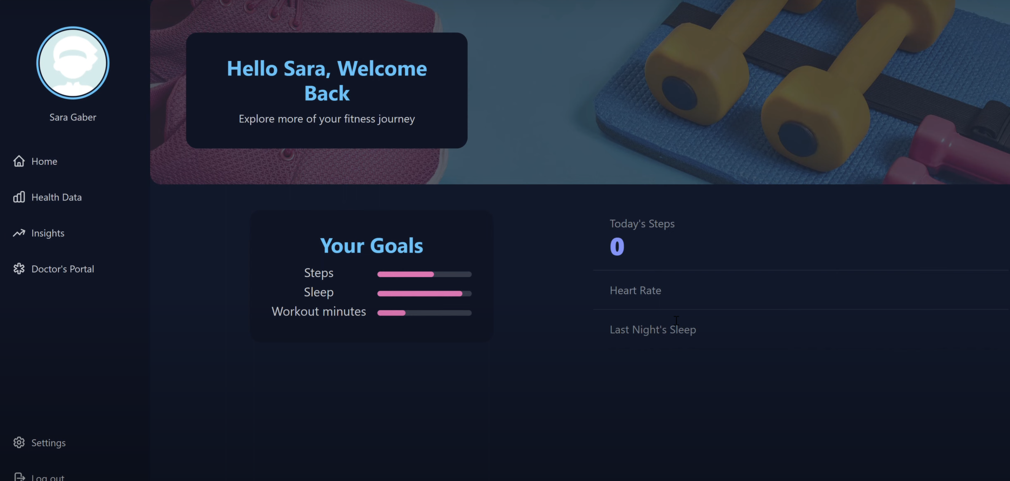This screenshot has height=481, width=1010.
Task: Expand the Today's Steps section
Action: pos(642,224)
